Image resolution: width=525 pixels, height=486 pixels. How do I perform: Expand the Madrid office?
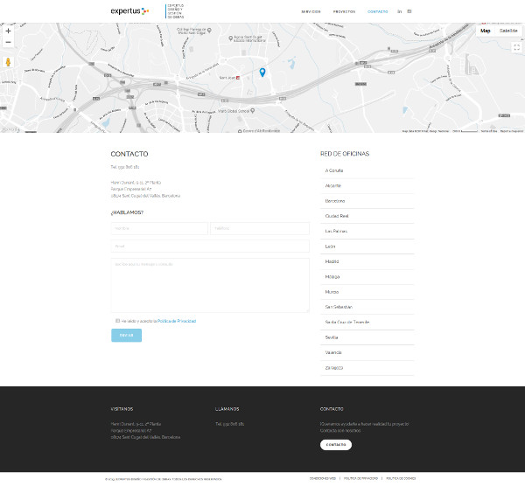coord(367,261)
